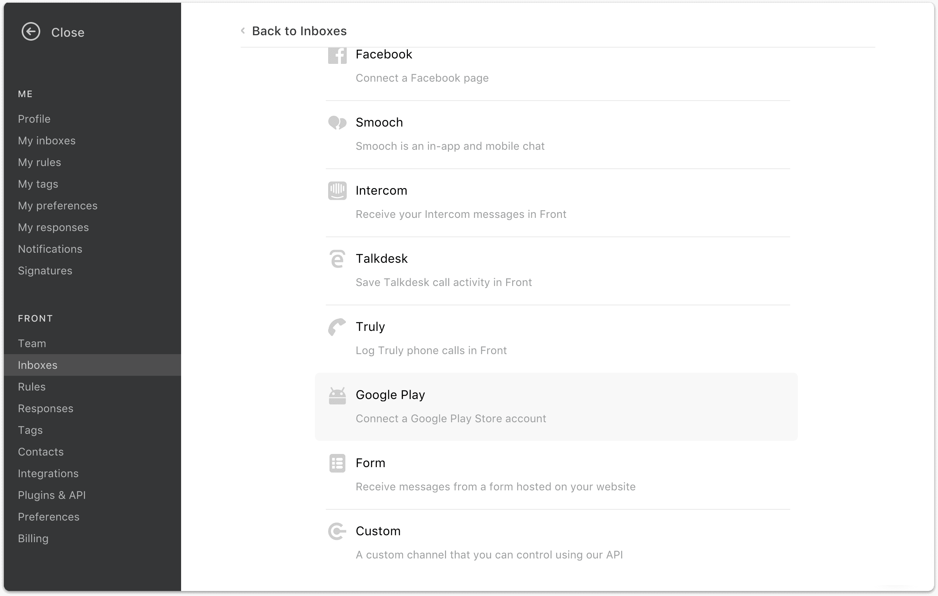Open the Notifications settings
This screenshot has width=938, height=596.
point(50,249)
